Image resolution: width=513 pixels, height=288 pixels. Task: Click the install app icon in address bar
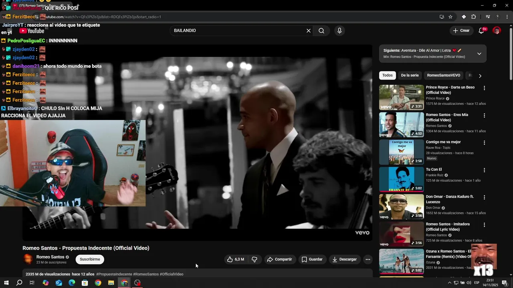pyautogui.click(x=442, y=17)
